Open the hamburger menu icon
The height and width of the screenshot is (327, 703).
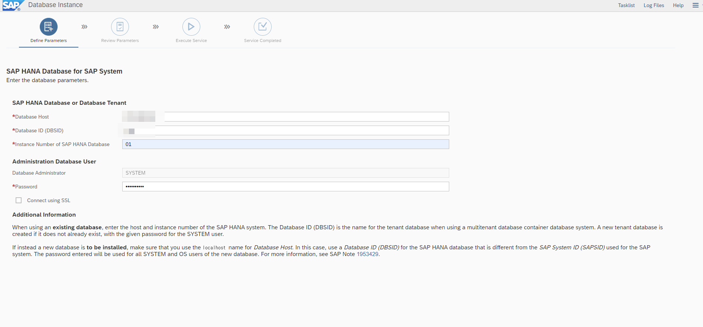[x=696, y=5]
